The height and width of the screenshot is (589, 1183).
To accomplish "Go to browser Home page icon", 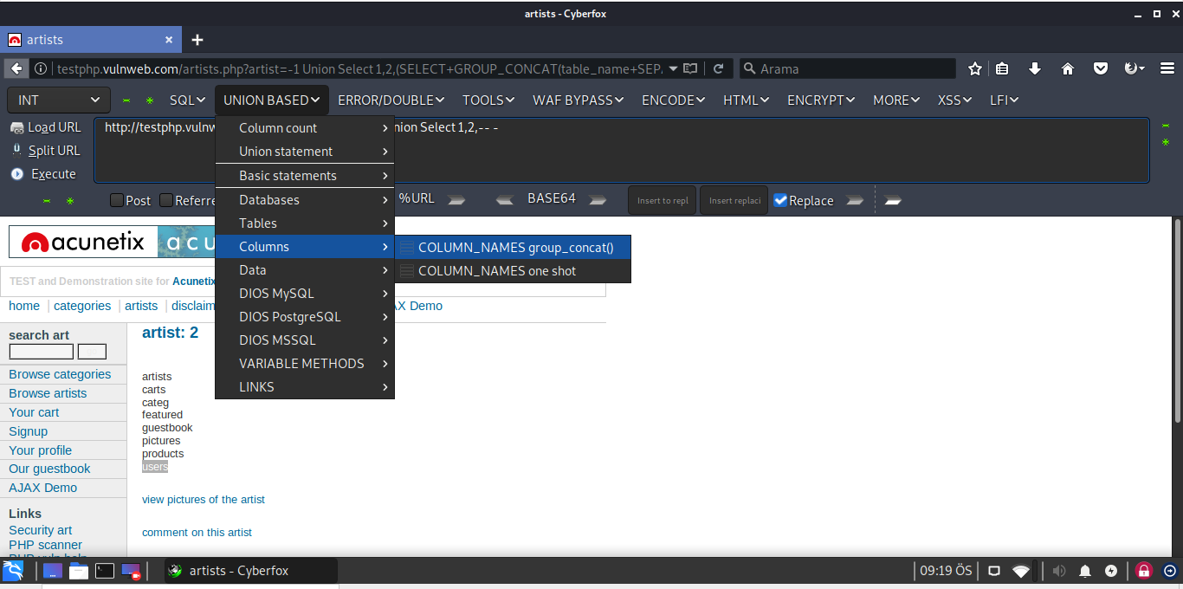I will click(1067, 68).
